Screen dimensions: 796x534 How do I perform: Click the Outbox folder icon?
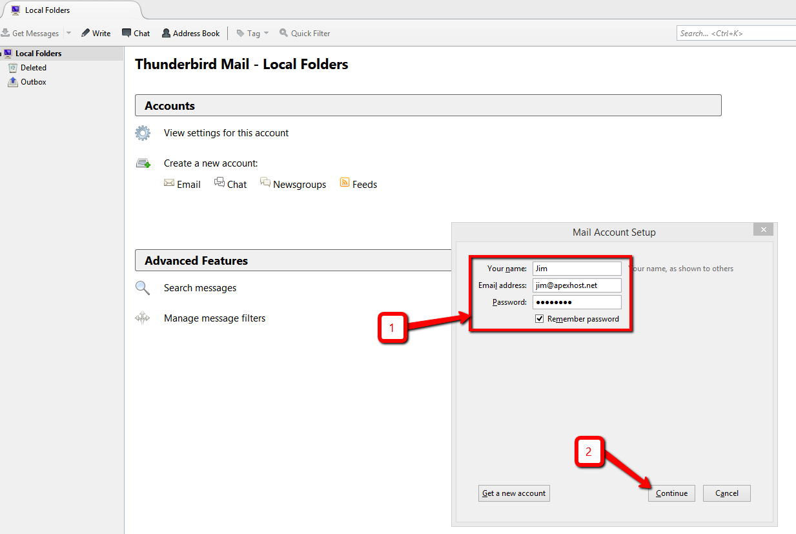click(x=13, y=82)
